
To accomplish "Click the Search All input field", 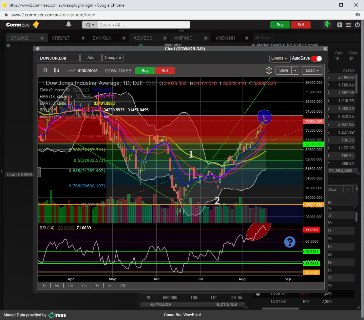I will 143,25.
